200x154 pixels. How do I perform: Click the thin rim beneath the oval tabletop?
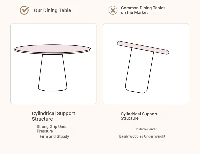pyautogui.click(x=53, y=53)
